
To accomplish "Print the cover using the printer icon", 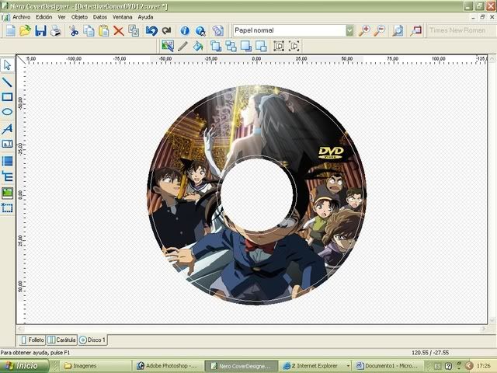I will [55, 31].
